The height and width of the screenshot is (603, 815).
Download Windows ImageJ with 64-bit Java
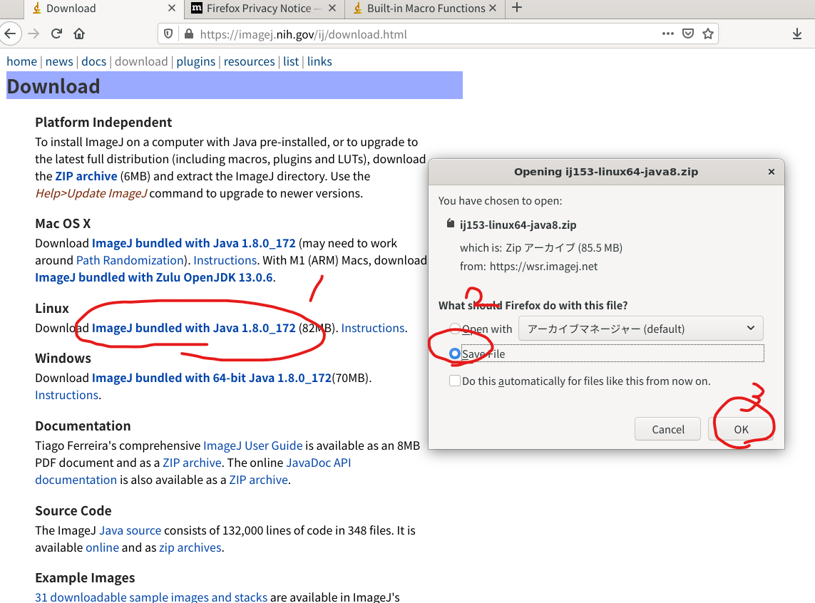(212, 378)
